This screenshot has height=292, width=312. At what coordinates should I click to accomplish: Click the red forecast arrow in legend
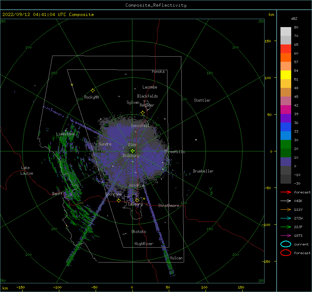click(x=286, y=192)
